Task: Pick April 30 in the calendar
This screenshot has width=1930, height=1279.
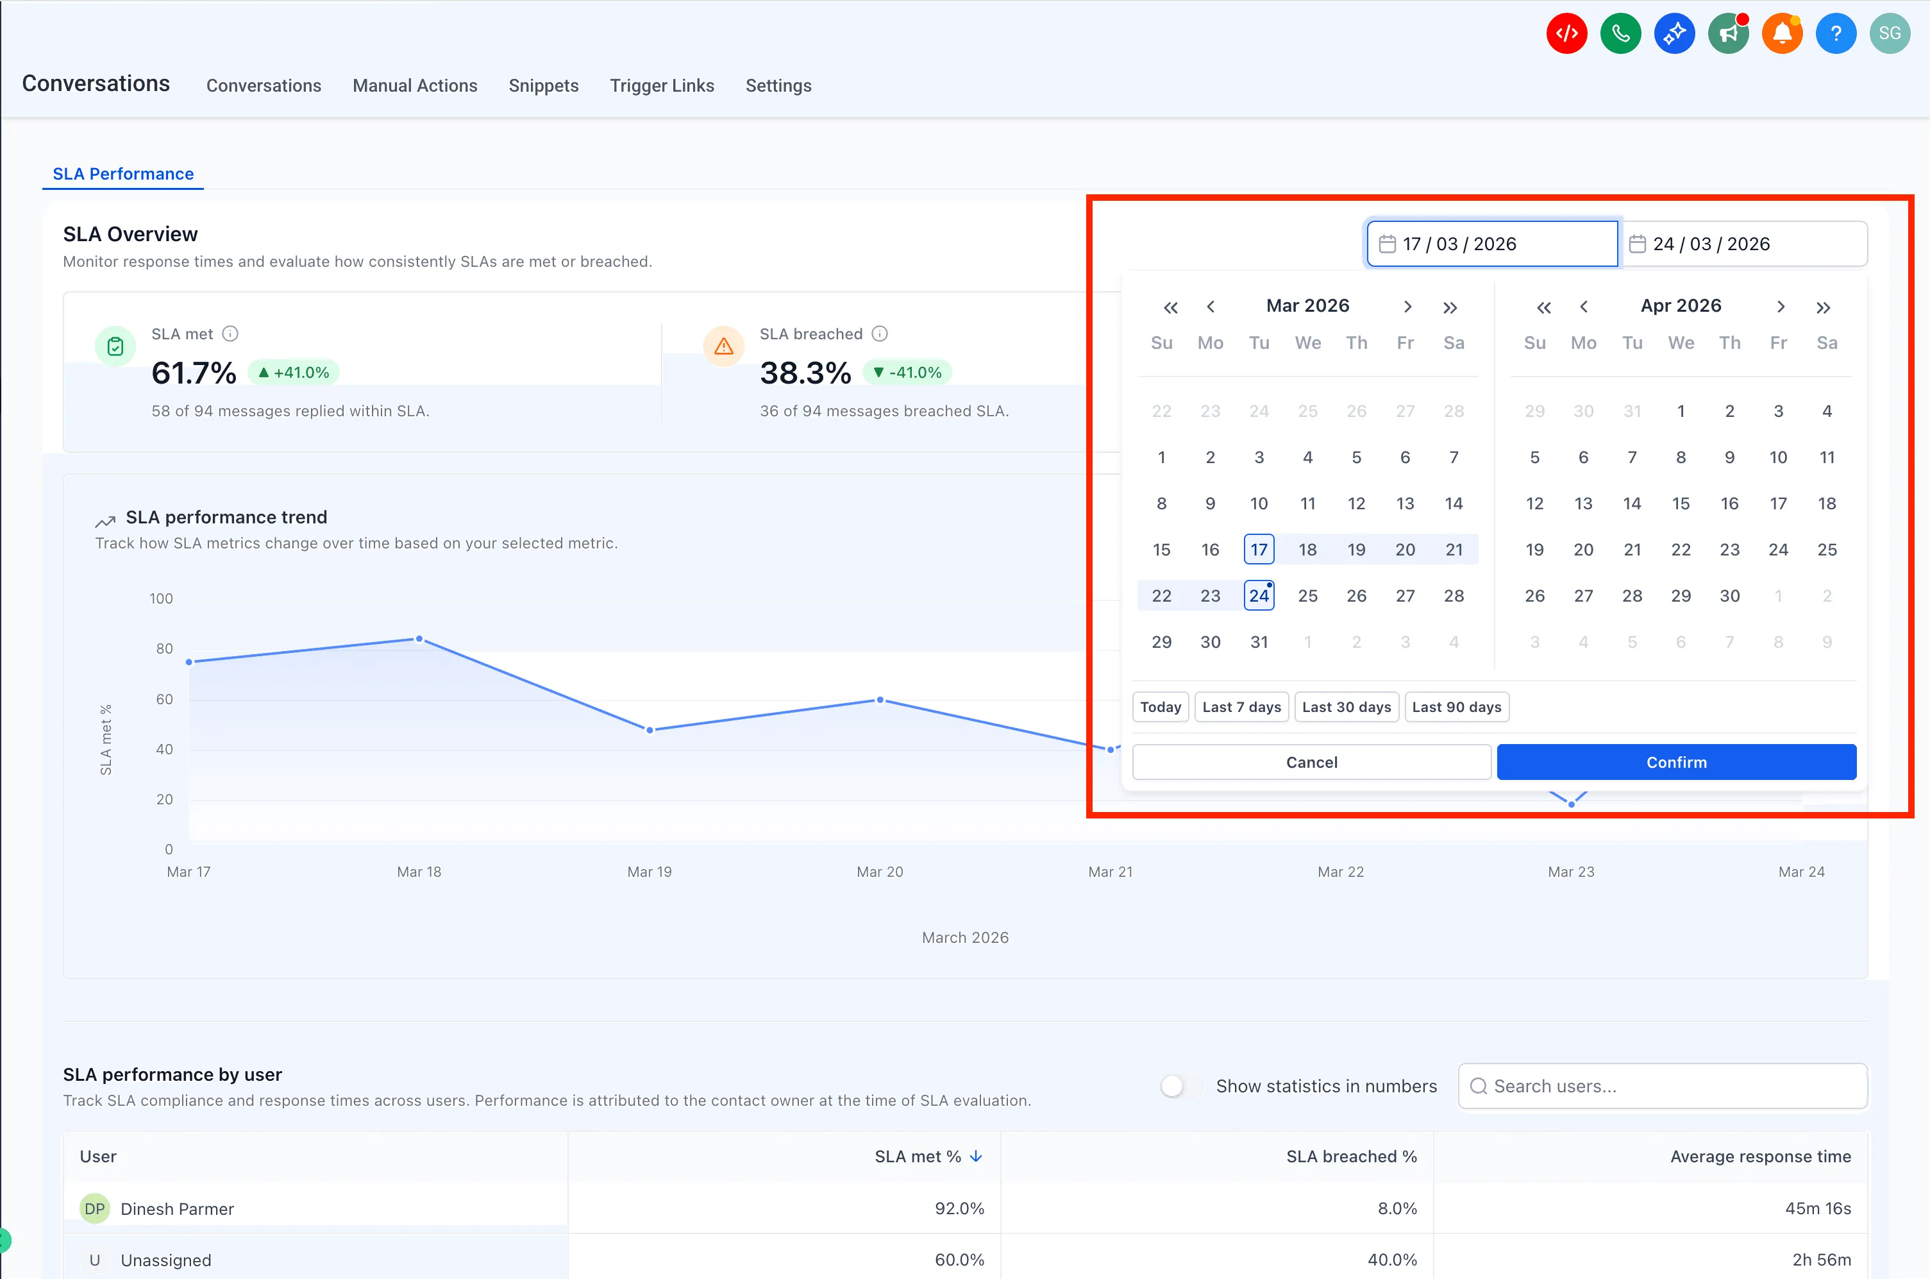Action: coord(1729,597)
